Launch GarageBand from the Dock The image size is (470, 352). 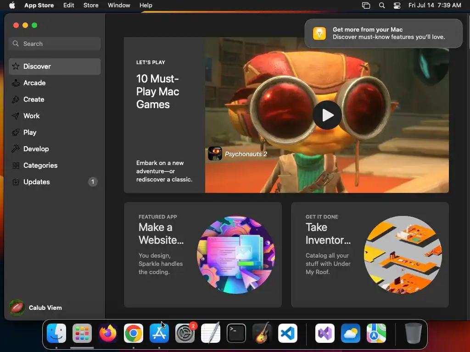point(262,333)
